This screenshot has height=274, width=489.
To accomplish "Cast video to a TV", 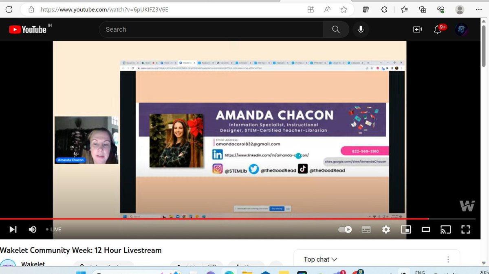I will 445,229.
